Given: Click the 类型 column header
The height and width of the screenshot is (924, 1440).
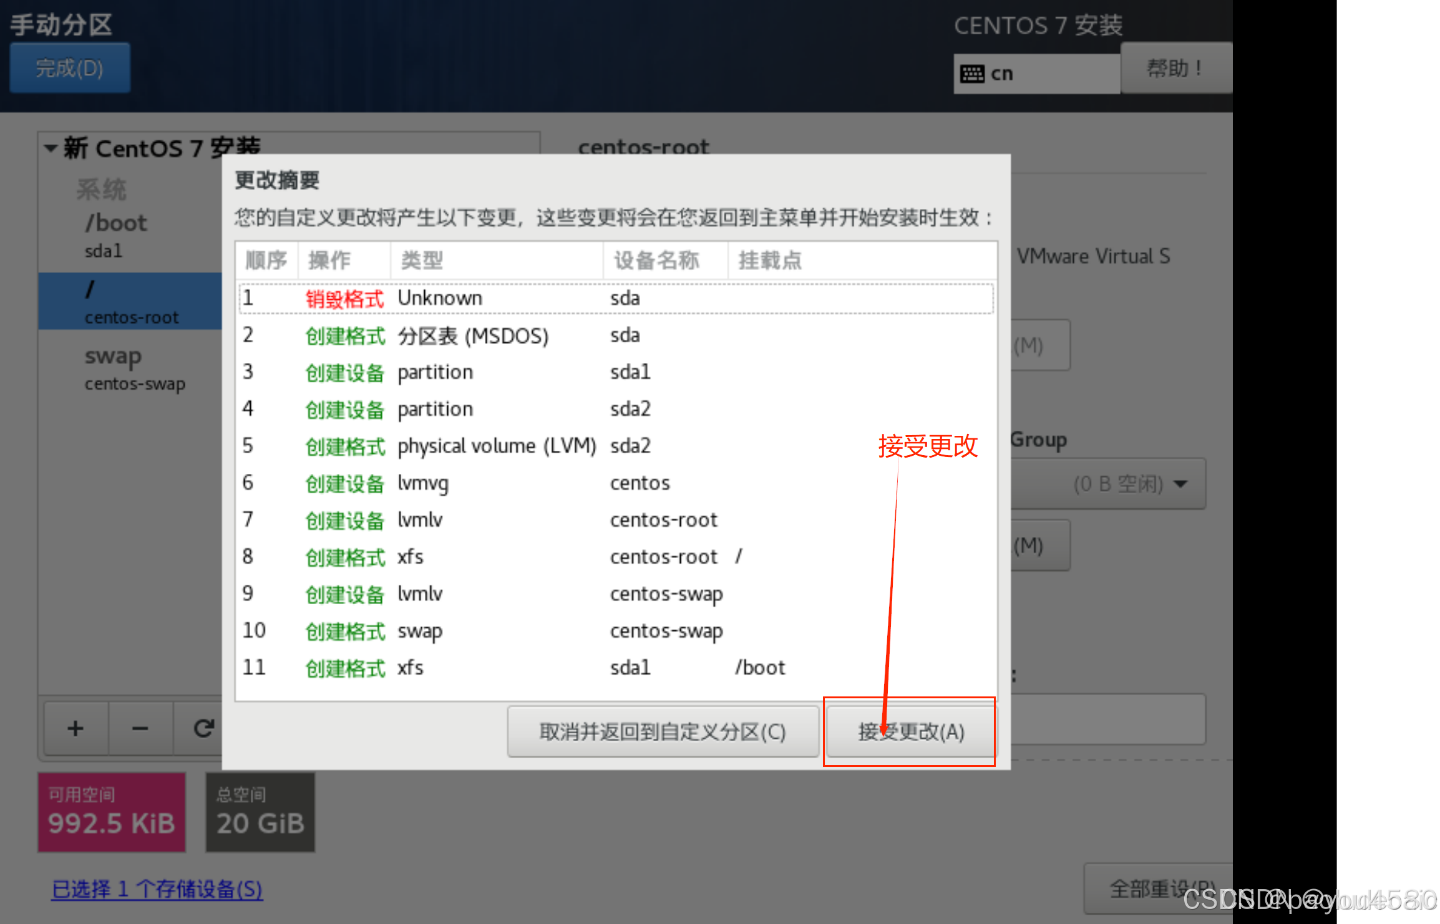Looking at the screenshot, I should pos(422,261).
